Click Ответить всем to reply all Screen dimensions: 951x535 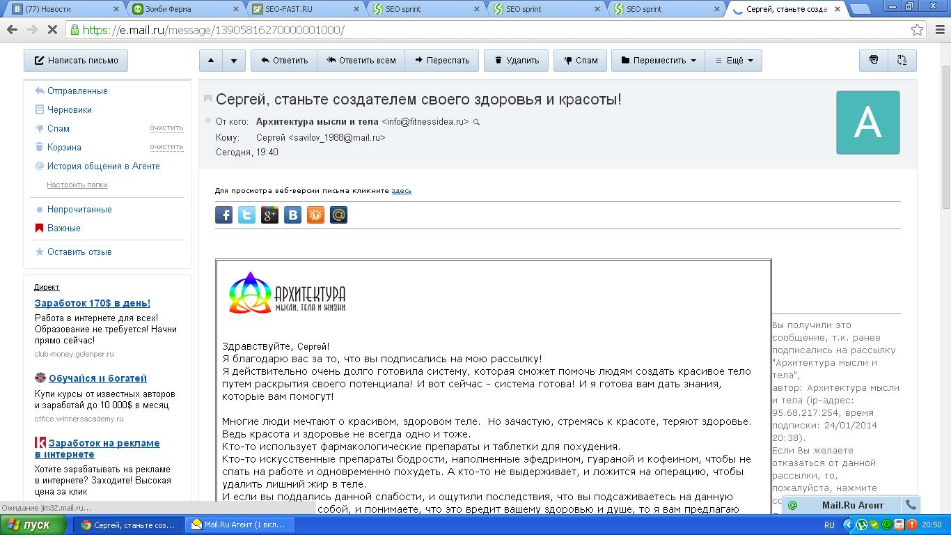point(361,61)
